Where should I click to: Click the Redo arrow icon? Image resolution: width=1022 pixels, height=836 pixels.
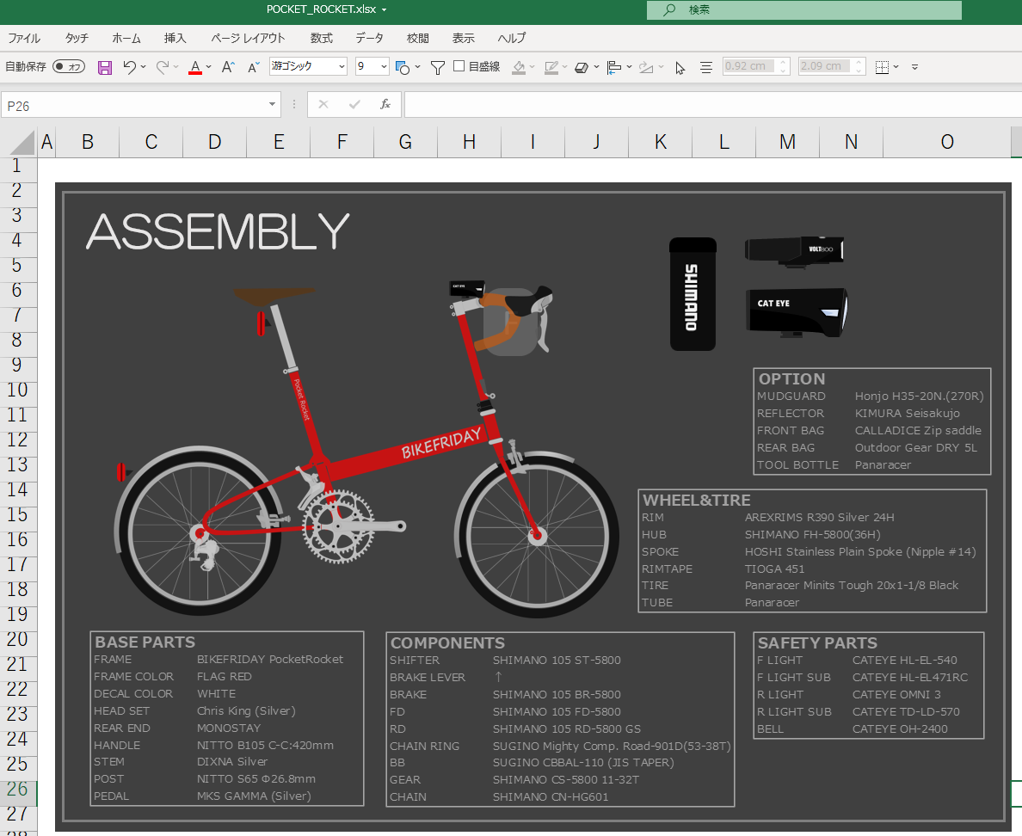tap(163, 66)
